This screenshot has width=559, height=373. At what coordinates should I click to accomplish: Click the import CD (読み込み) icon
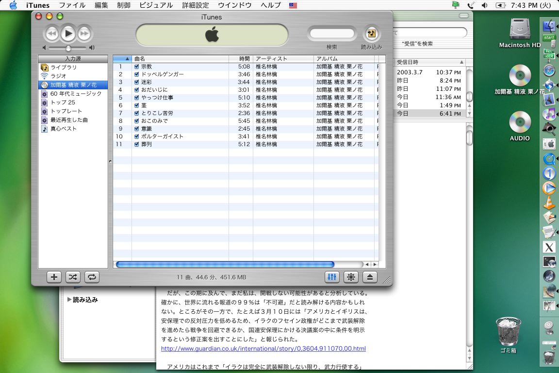point(372,34)
